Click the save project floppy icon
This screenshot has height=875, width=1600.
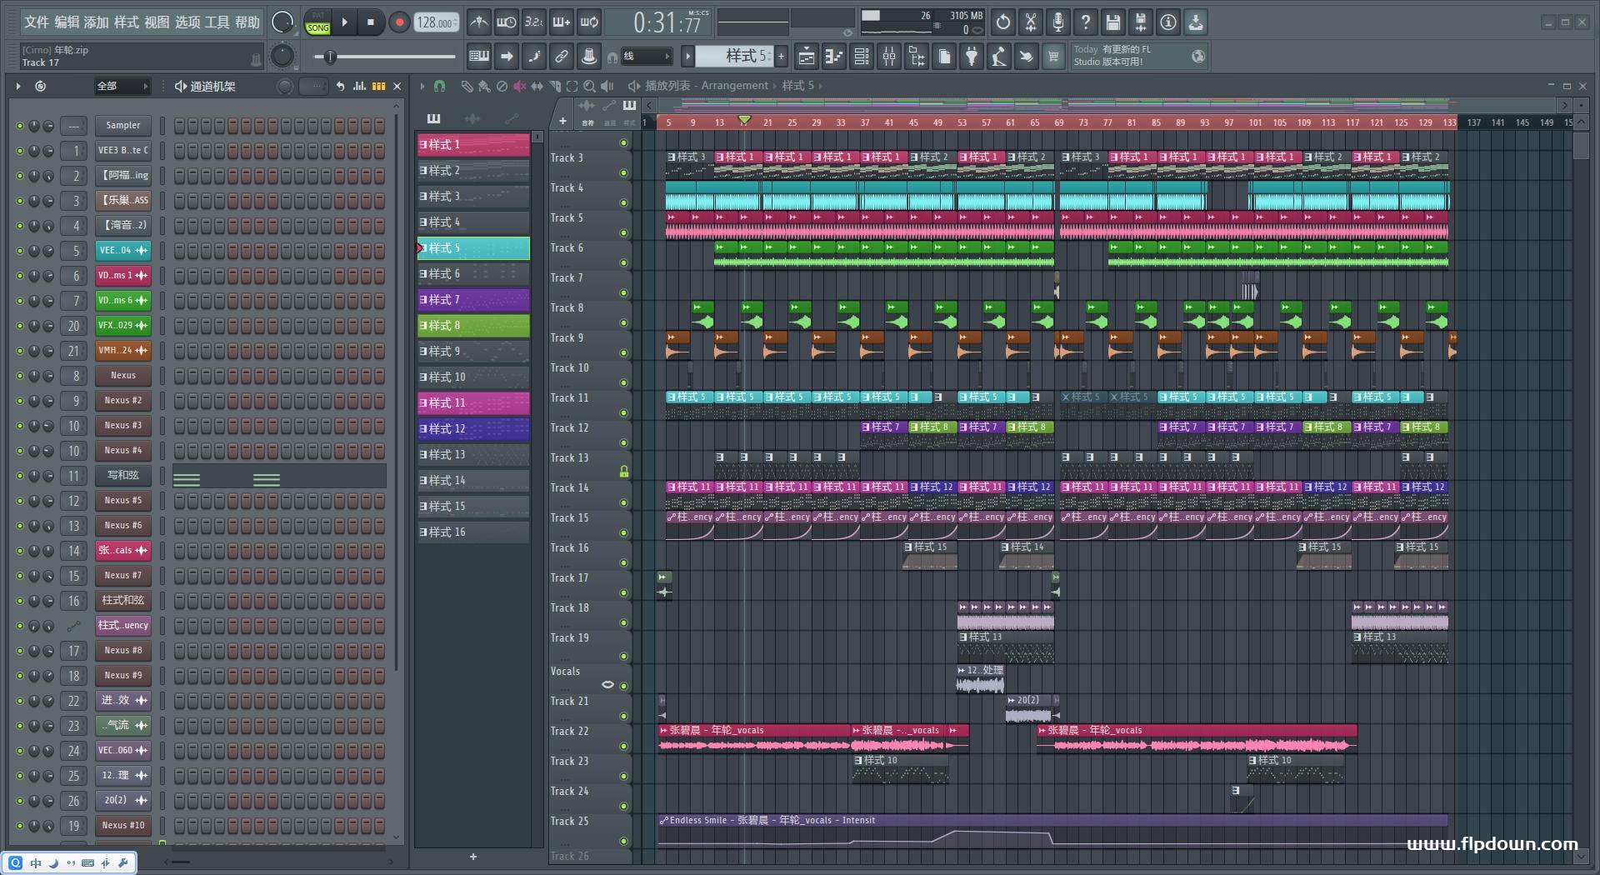click(1112, 22)
